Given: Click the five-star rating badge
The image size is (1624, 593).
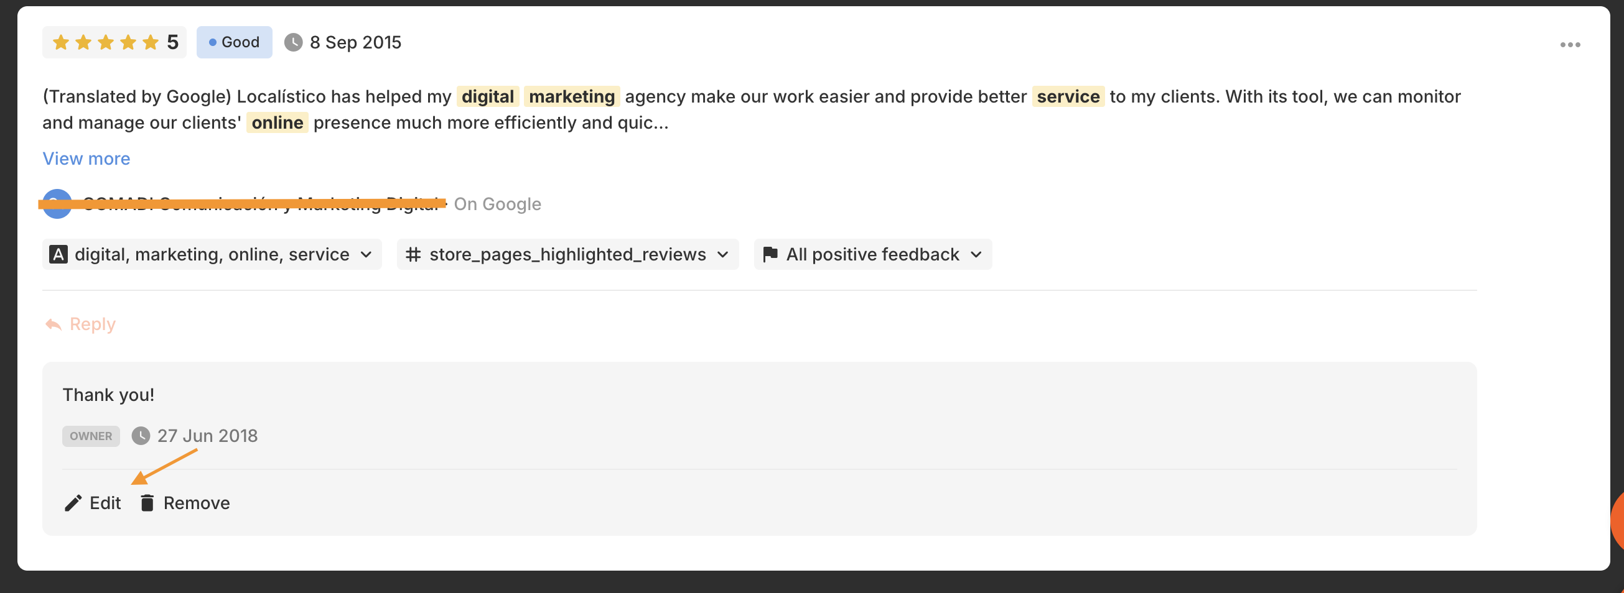Looking at the screenshot, I should [114, 42].
